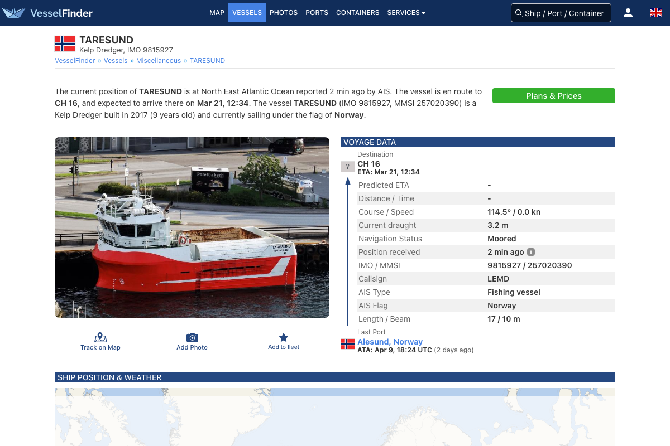Open the Miscellaneous breadcrumb link
The height and width of the screenshot is (446, 670).
coord(159,61)
